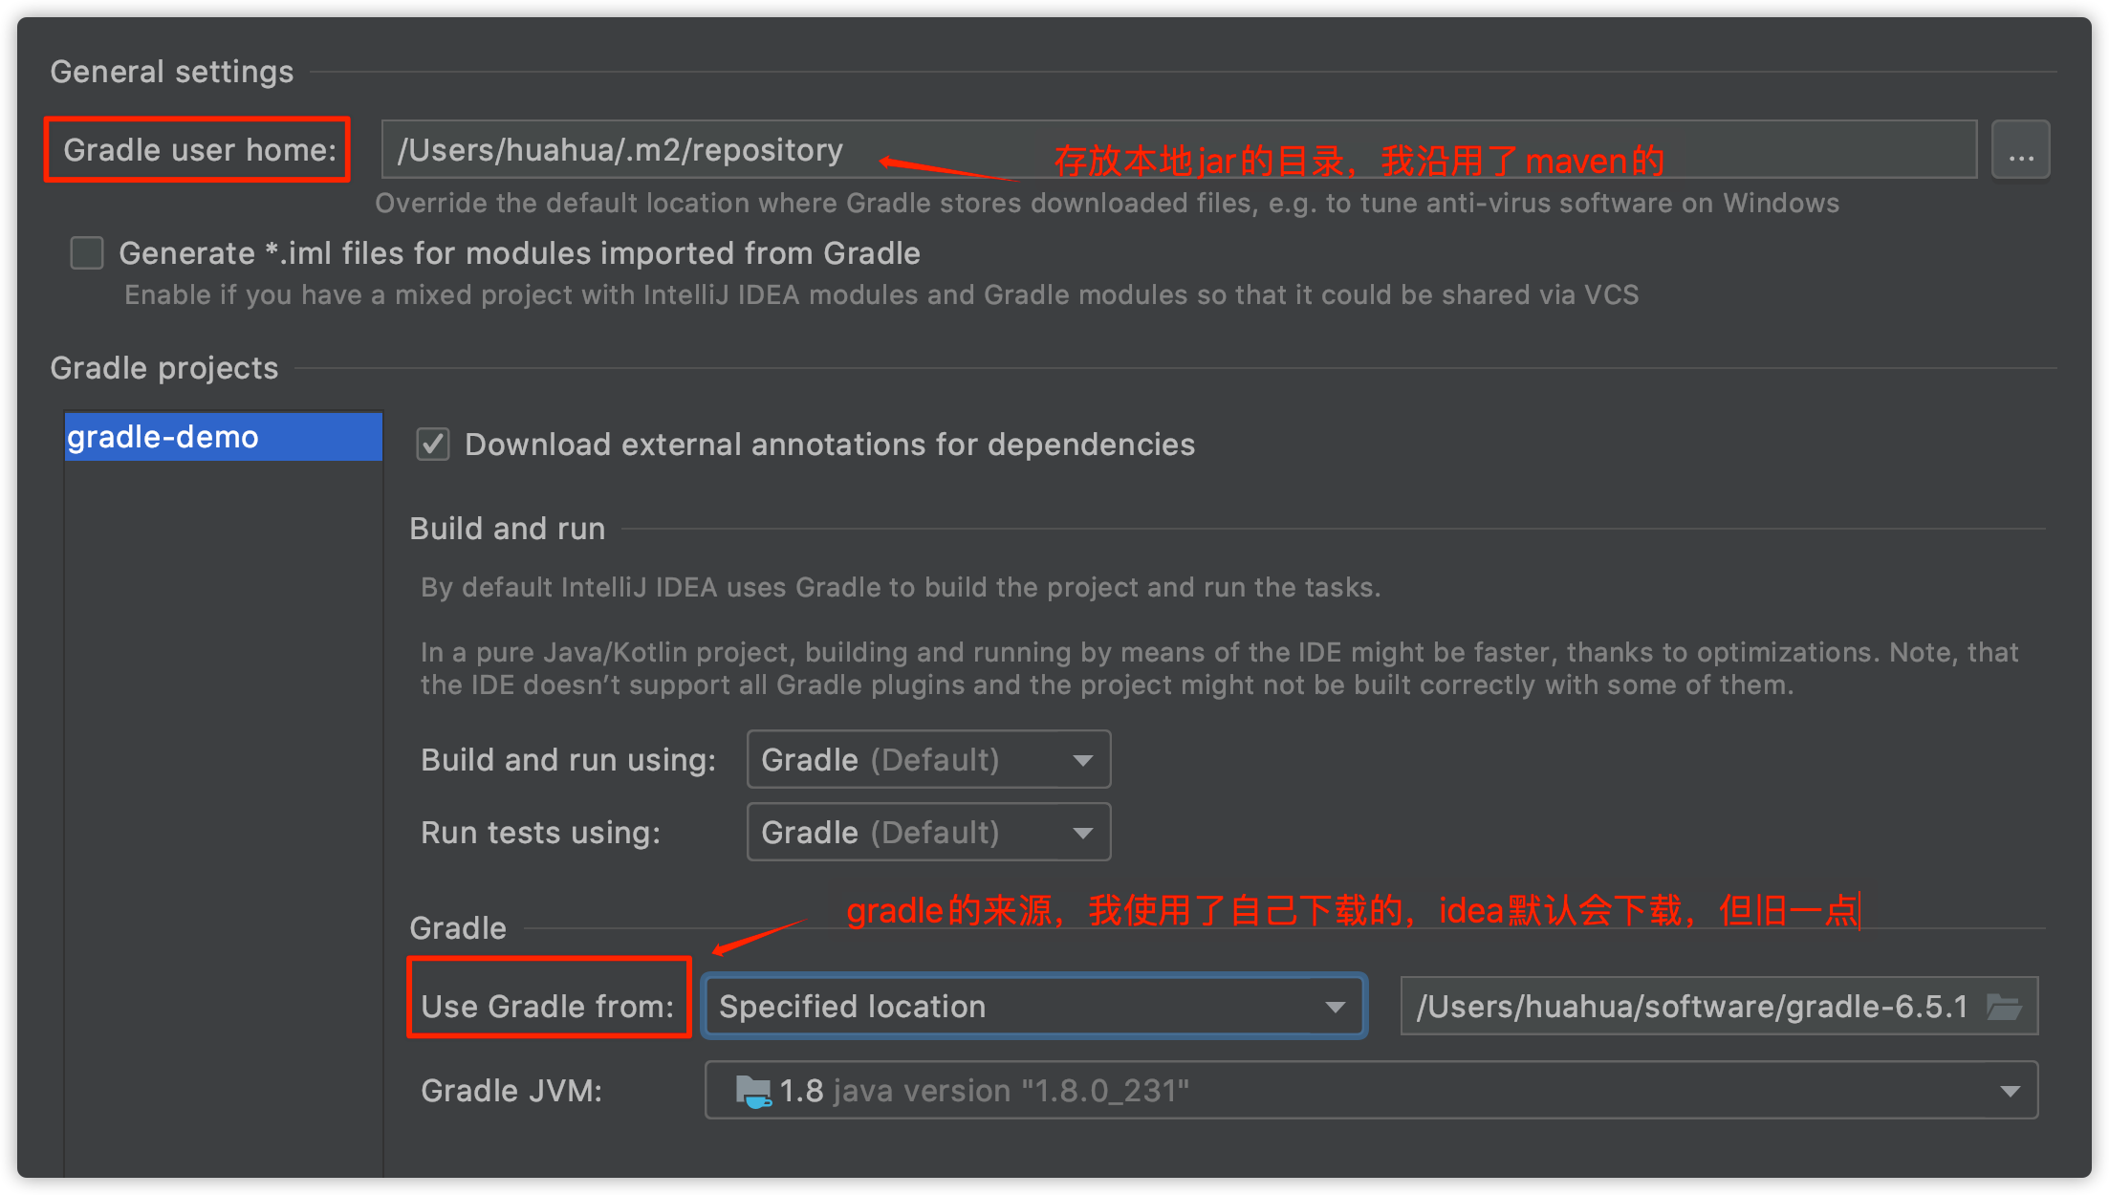Expand the Use Gradle from dropdown

[1033, 1007]
